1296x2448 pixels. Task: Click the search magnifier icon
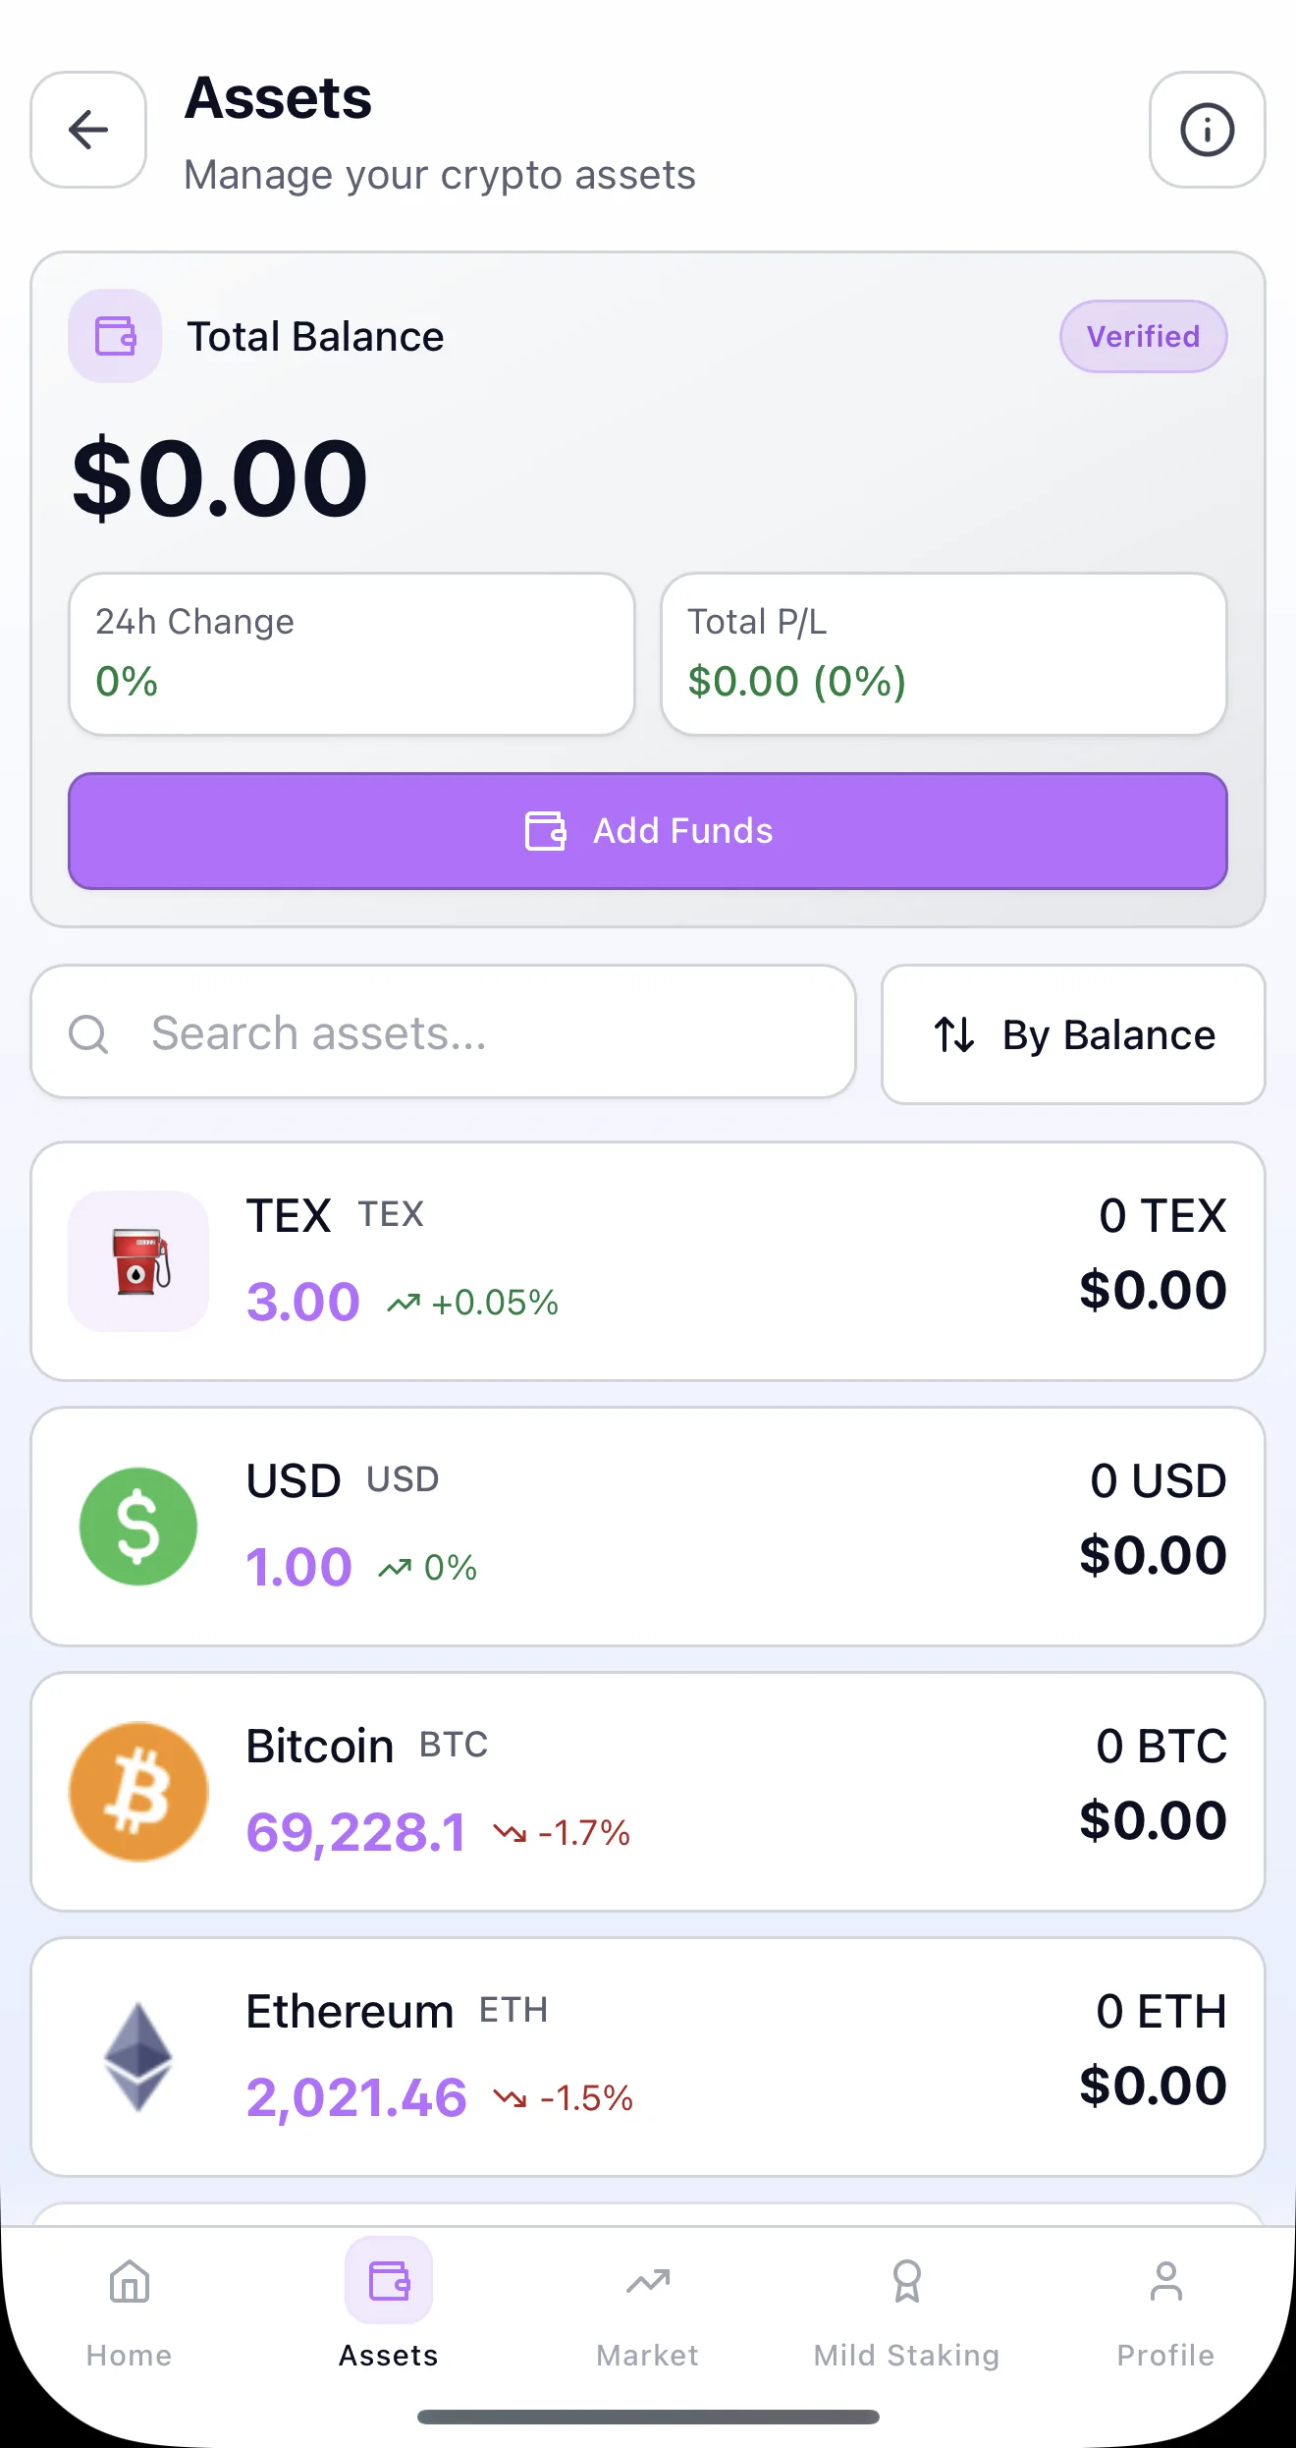(x=88, y=1033)
